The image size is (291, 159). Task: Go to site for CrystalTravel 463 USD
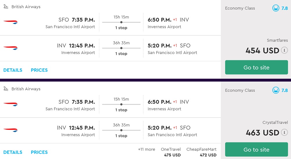[x=256, y=150]
